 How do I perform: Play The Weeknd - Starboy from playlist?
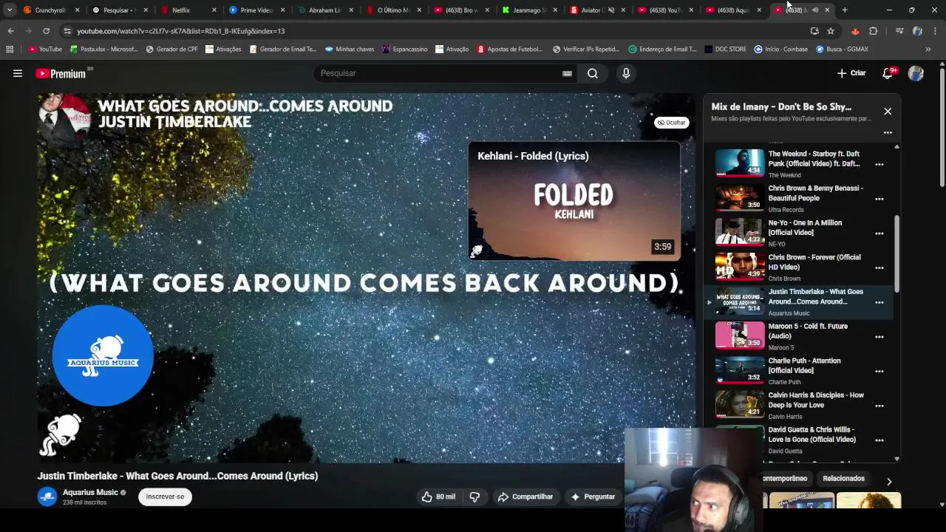[740, 163]
